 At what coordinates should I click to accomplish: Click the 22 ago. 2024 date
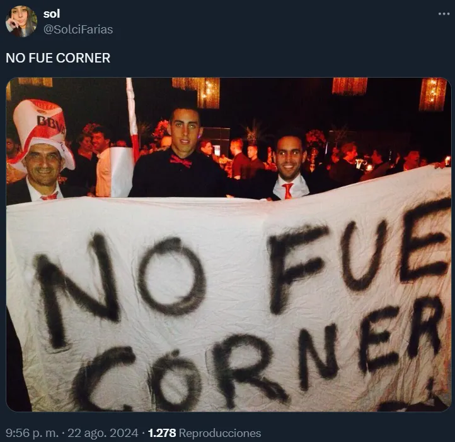click(103, 433)
